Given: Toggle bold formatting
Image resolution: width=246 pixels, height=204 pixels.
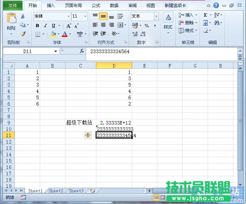Looking at the screenshot, I should 38,26.
